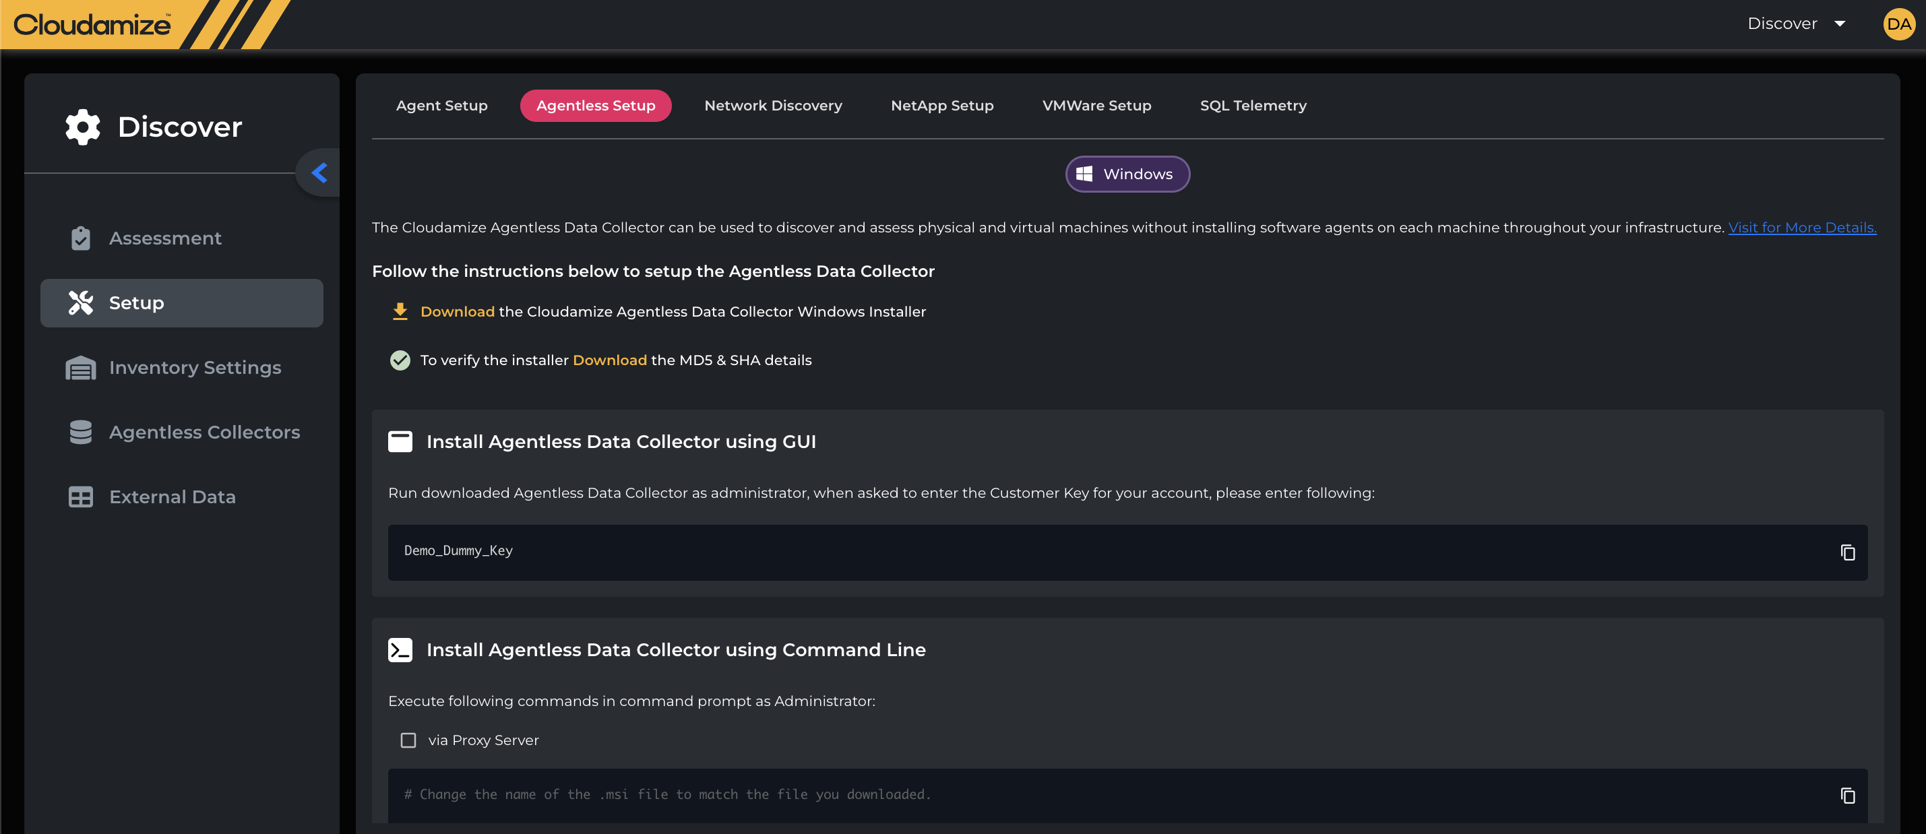Image resolution: width=1926 pixels, height=834 pixels.
Task: Click the External Data table icon
Action: coord(81,497)
